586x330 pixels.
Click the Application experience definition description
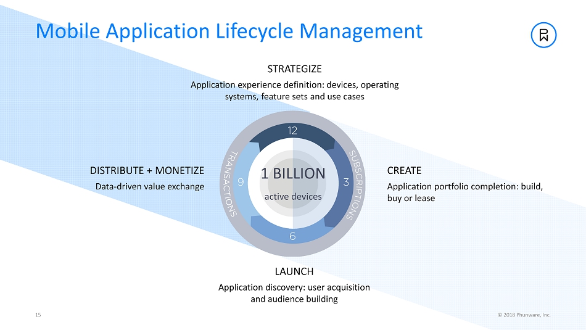pyautogui.click(x=294, y=91)
